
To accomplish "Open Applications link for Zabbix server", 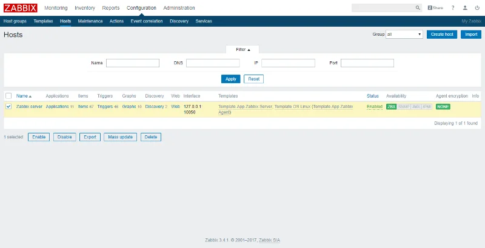I will (x=57, y=106).
